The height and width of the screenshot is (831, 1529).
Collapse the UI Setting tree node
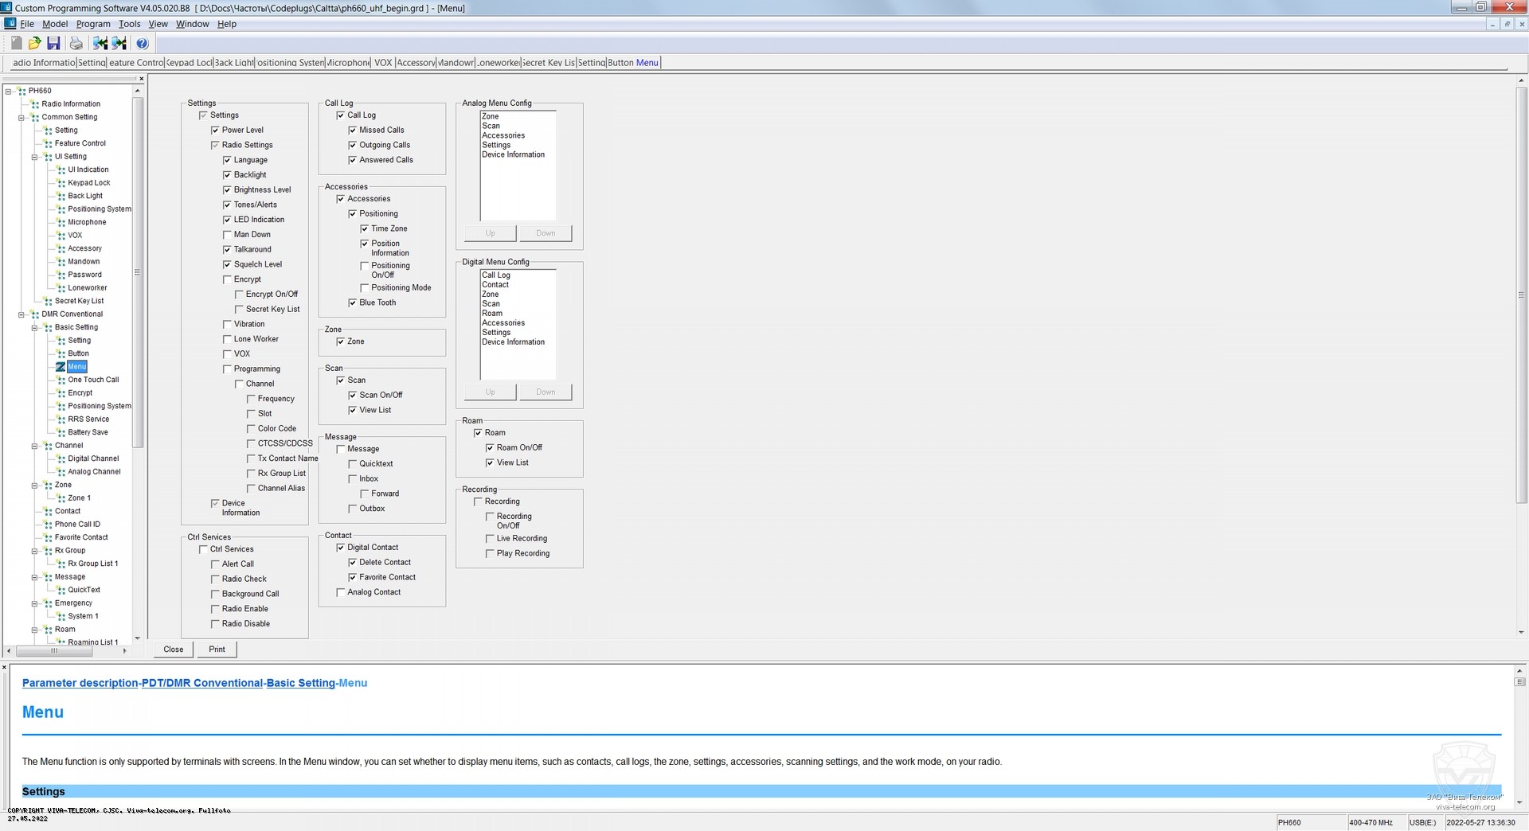pos(34,157)
